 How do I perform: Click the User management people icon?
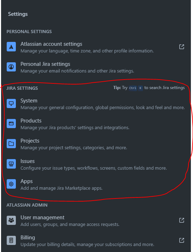pyautogui.click(x=11, y=220)
